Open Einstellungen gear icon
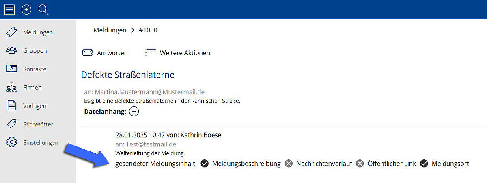487x183 pixels. (x=12, y=142)
